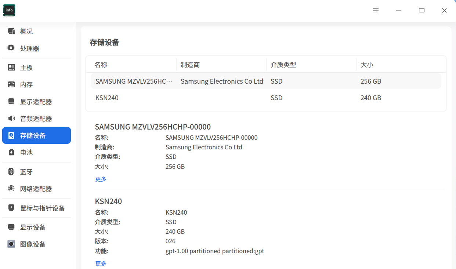Viewport: 456px width, 269px height.
Task: Click 大小 value 256 GB in details
Action: click(175, 167)
